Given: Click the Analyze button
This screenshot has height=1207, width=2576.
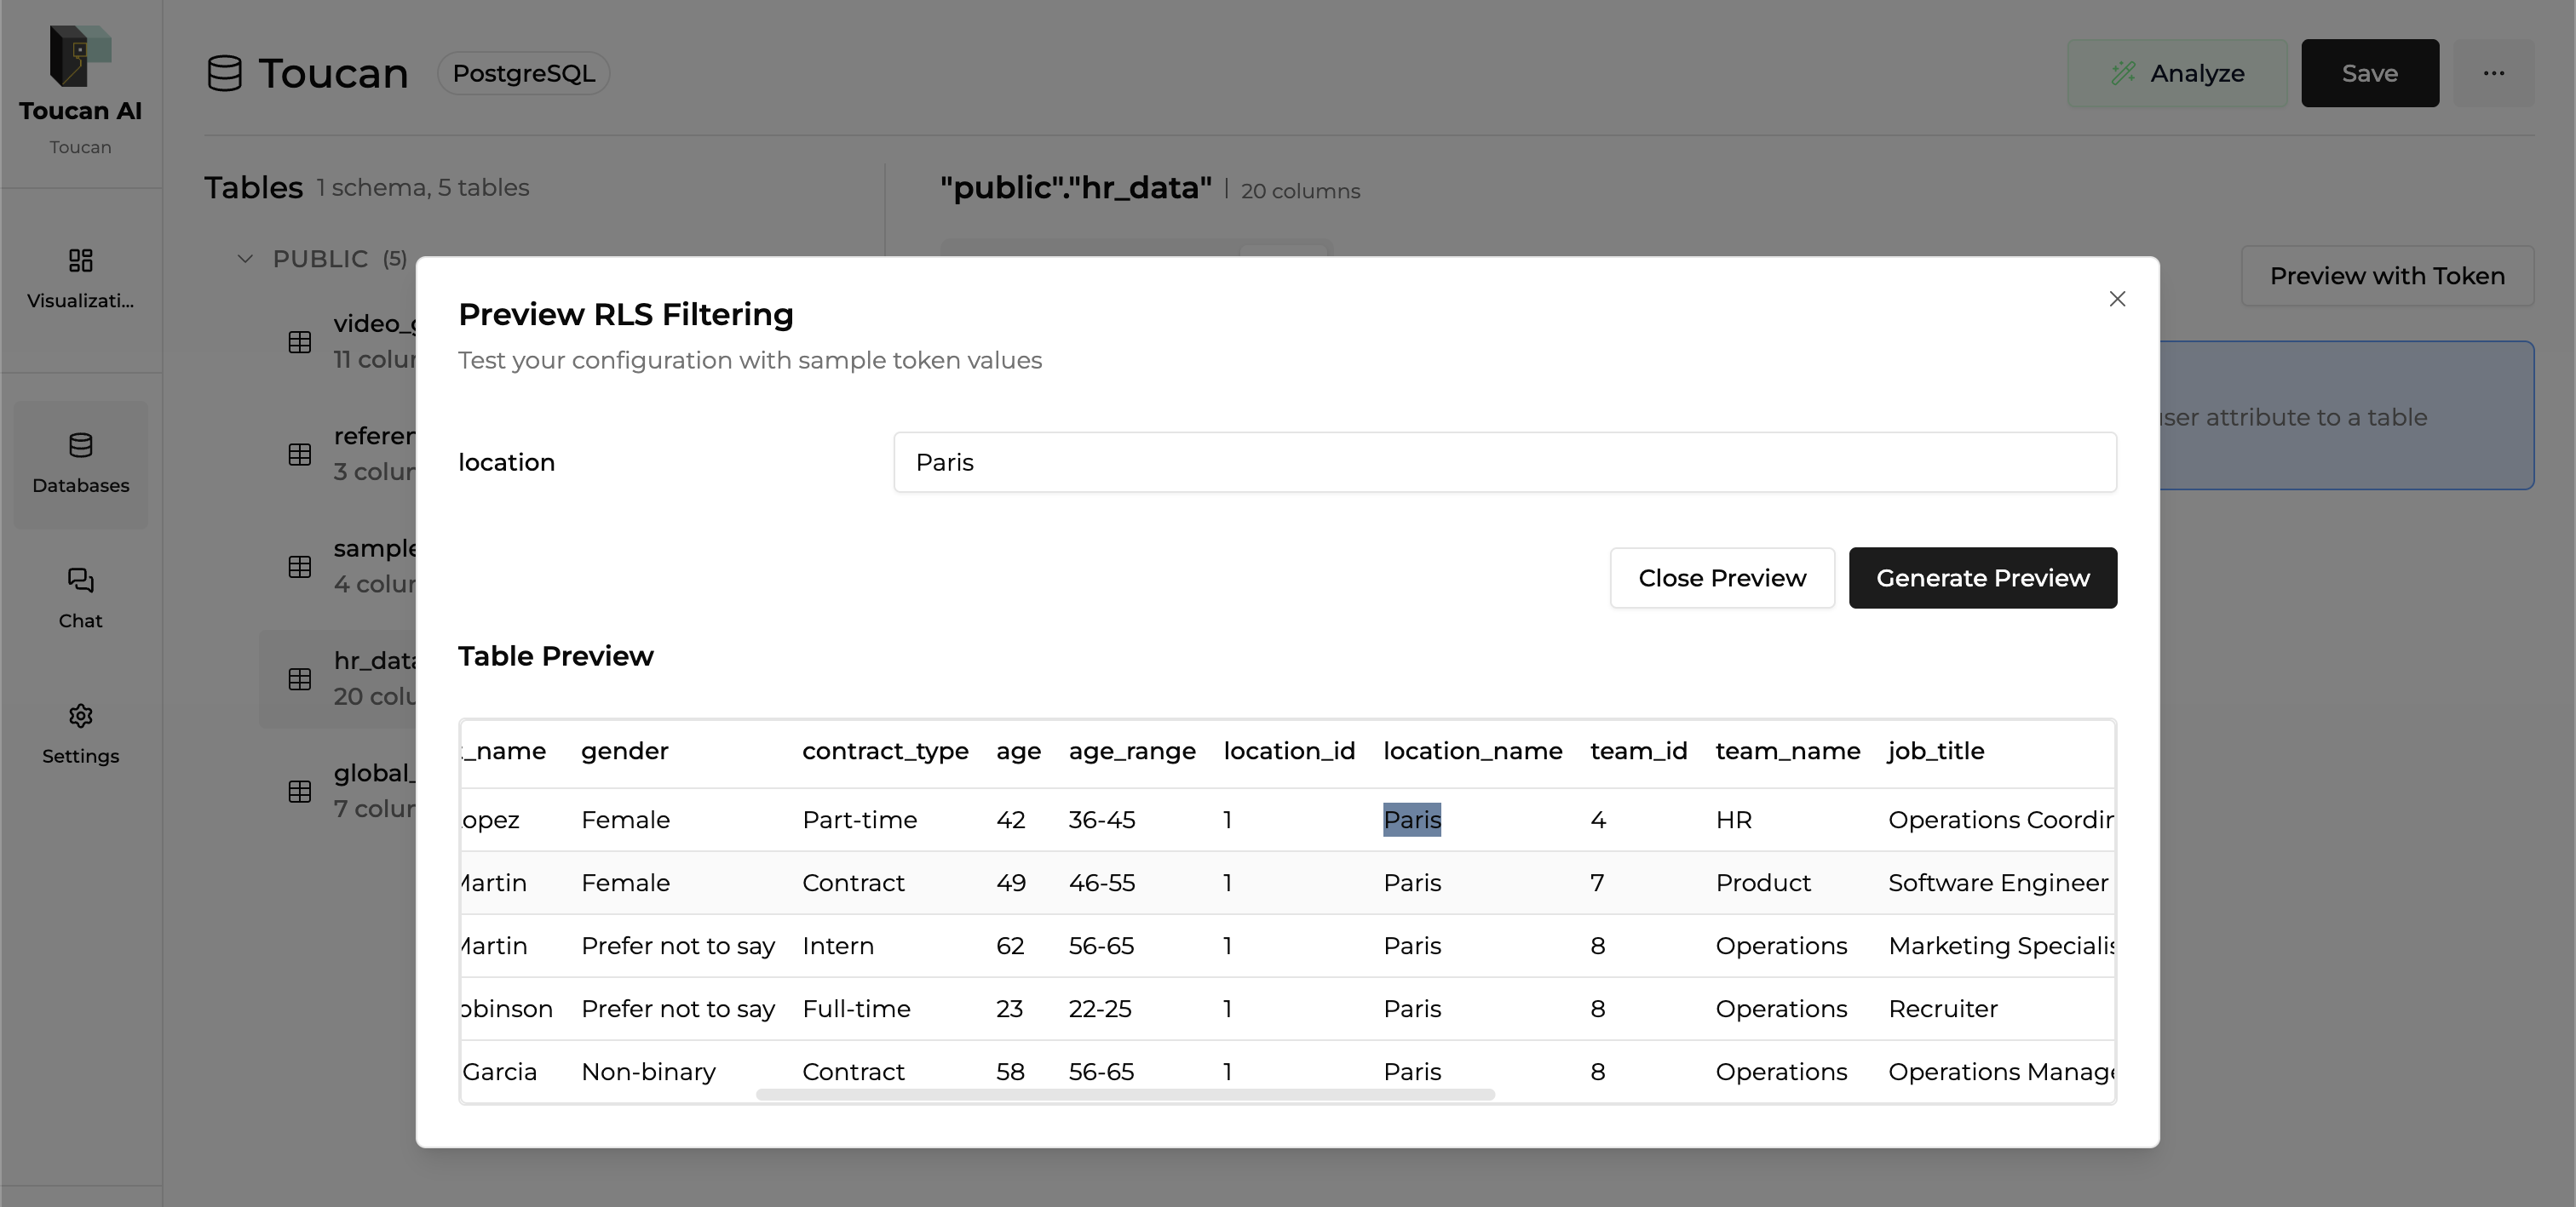Looking at the screenshot, I should (x=2176, y=74).
